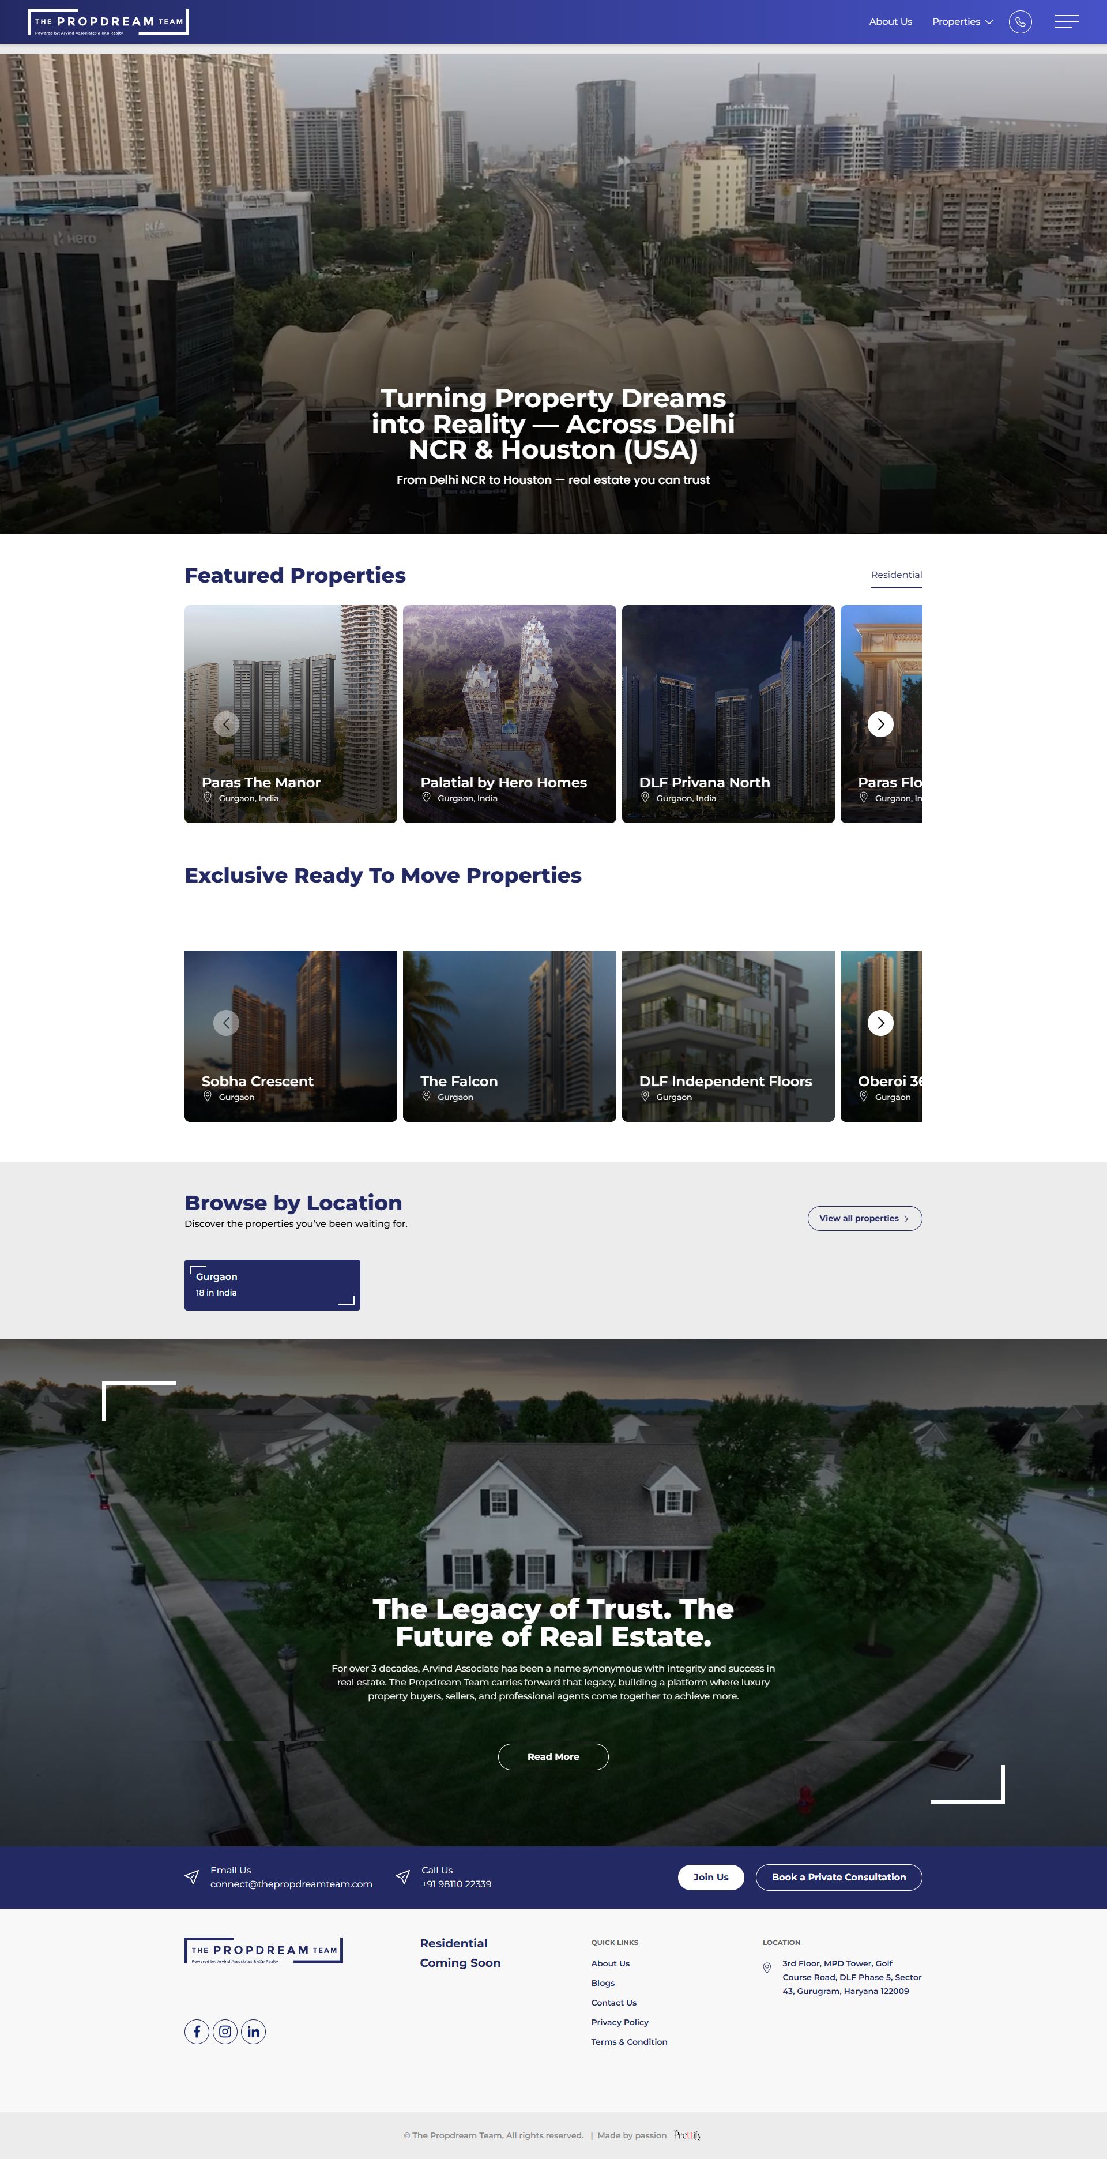Screen dimensions: 1107x2159
Task: Show next Featured Properties slide
Action: coord(880,723)
